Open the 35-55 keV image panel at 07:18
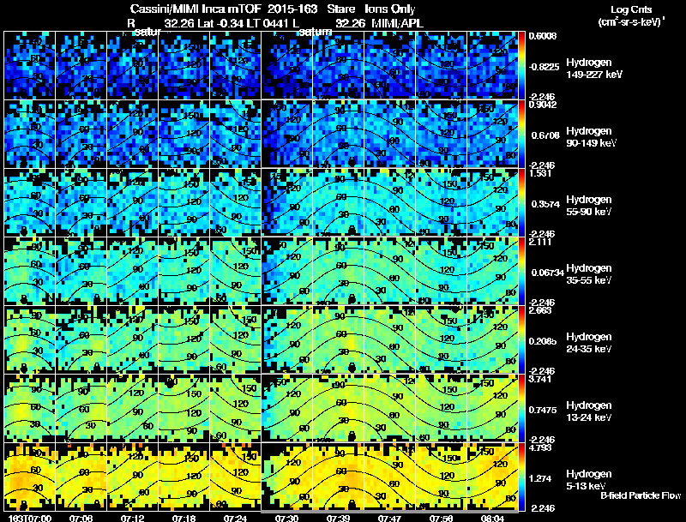Image resolution: width=686 pixels, height=522 pixels. pos(184,271)
